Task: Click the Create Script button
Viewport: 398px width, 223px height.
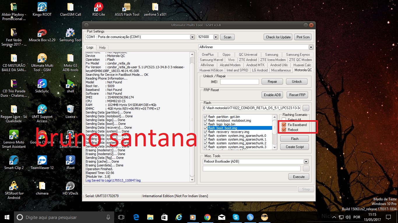Action: coord(295,147)
